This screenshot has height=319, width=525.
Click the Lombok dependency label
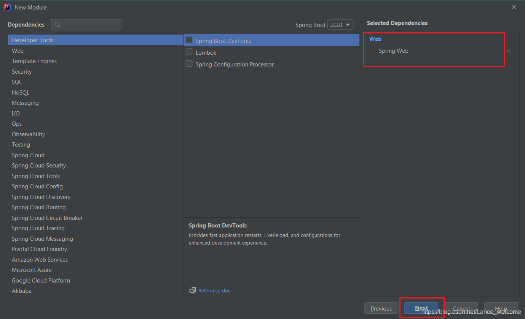pos(206,53)
